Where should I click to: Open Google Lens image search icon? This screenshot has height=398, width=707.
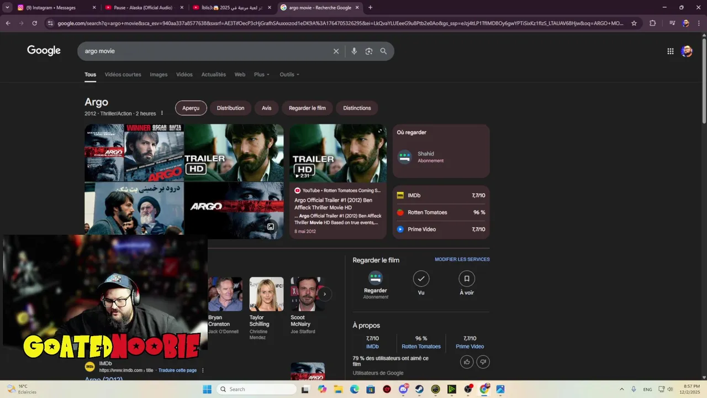(x=368, y=51)
